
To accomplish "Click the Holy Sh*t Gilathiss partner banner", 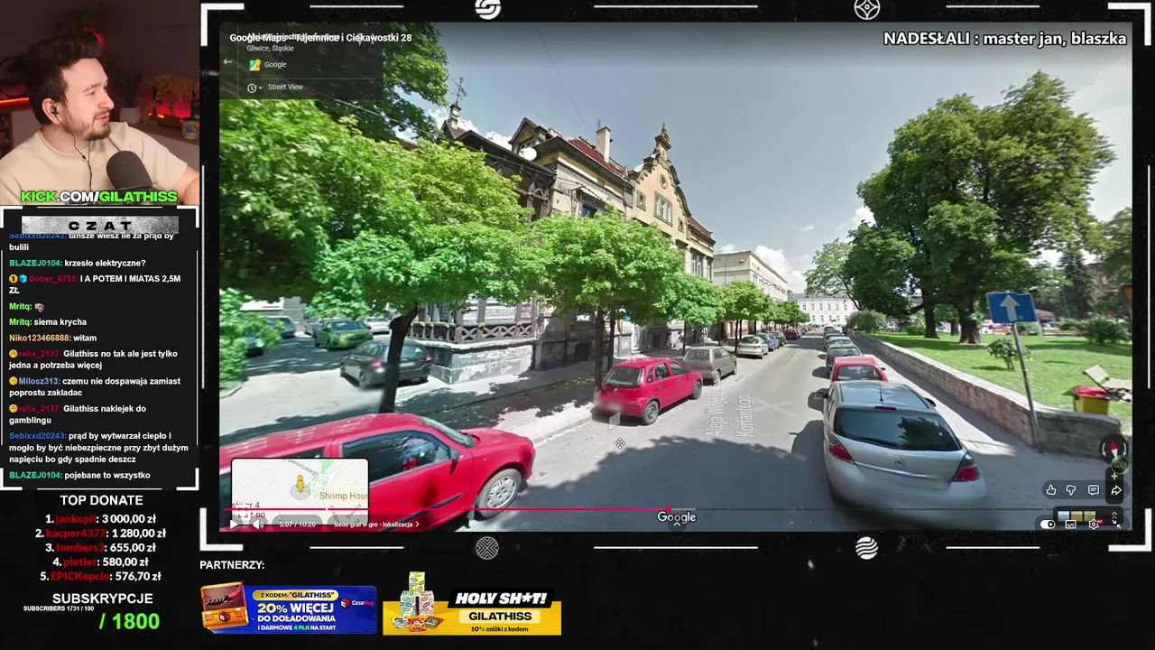I will 472,603.
